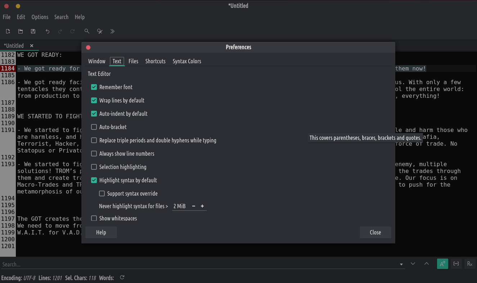Switch to the Syntax Colors tab
Image resolution: width=477 pixels, height=283 pixels.
click(x=187, y=61)
